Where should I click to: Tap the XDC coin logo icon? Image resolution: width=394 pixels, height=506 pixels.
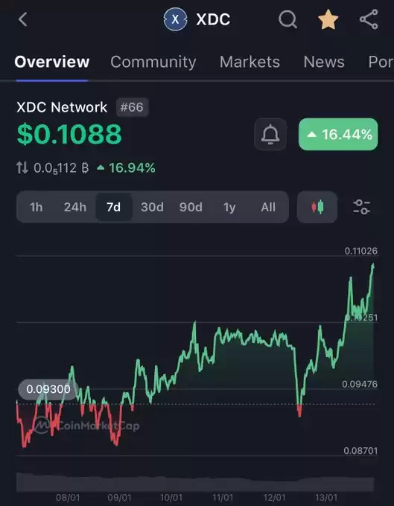[175, 19]
